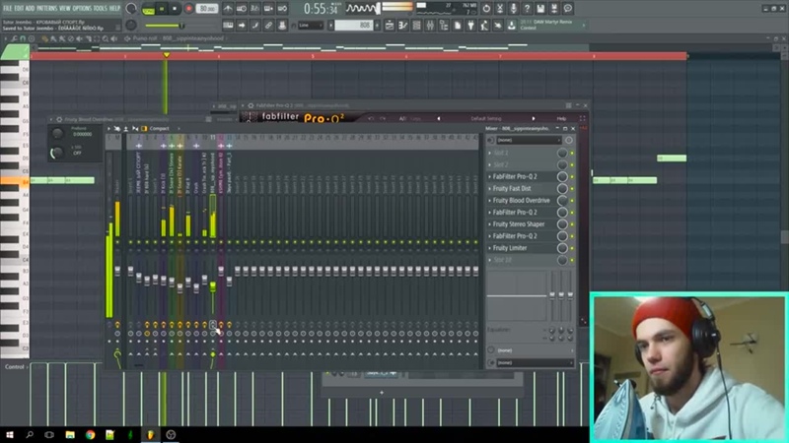Click the Master channel fader in mixer
This screenshot has width=789, height=443.
[x=117, y=271]
